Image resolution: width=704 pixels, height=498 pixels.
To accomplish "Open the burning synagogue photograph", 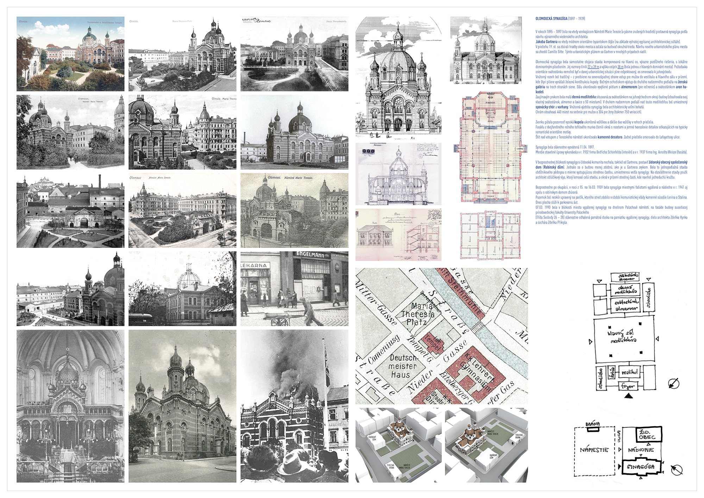I will (294, 406).
